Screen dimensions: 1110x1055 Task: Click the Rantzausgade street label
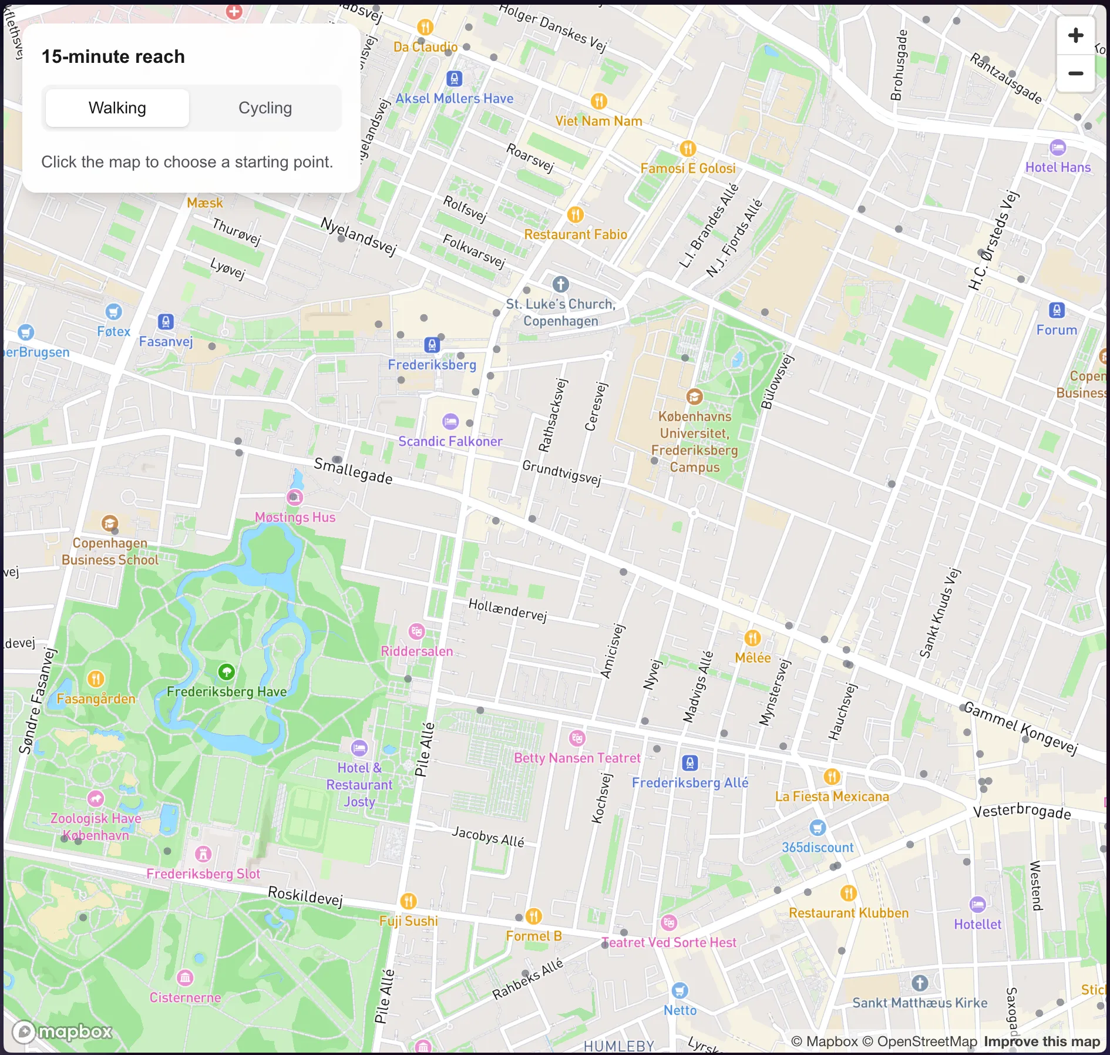click(x=1005, y=79)
